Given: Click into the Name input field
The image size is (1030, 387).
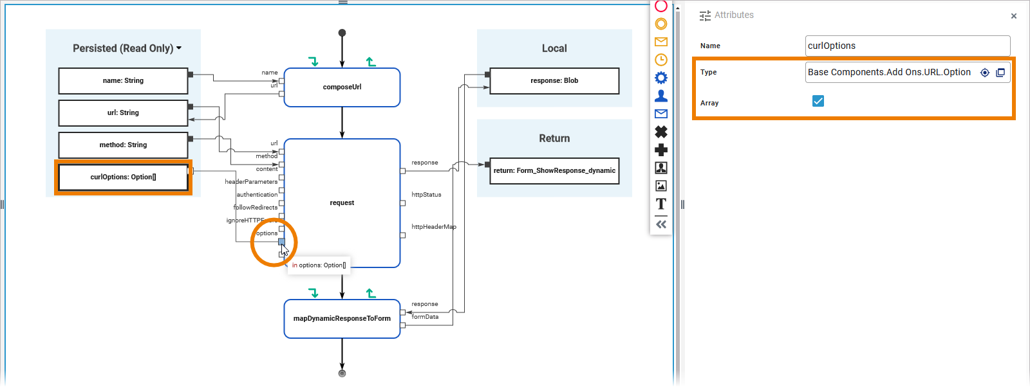Looking at the screenshot, I should [x=907, y=46].
